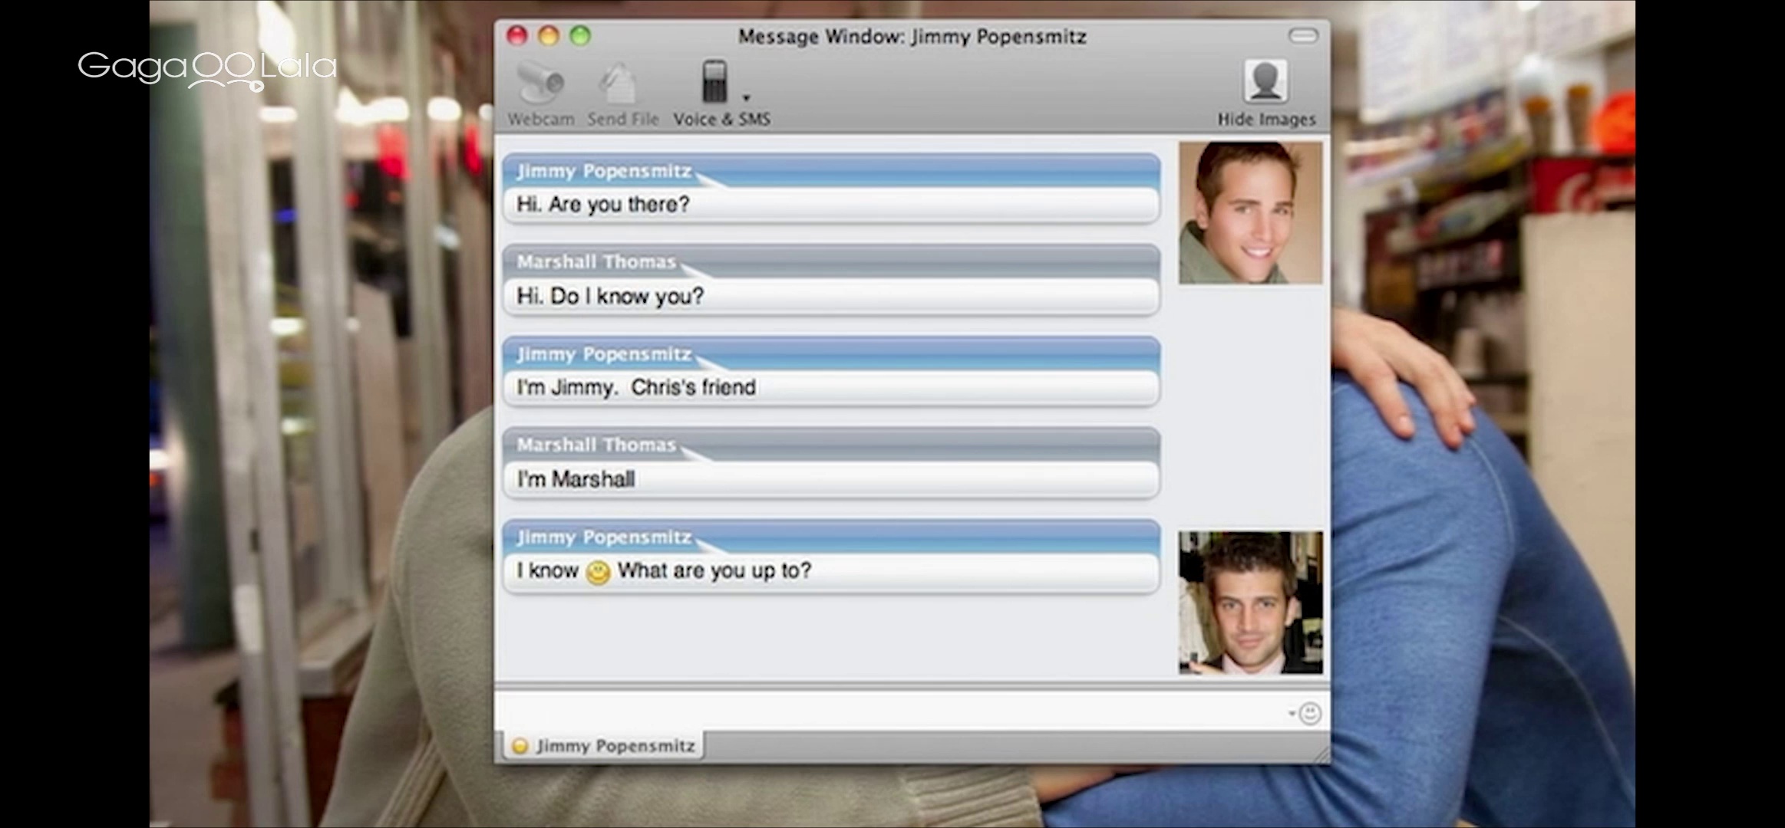Click yellow status icon on tab
This screenshot has height=828, width=1785.
(520, 746)
